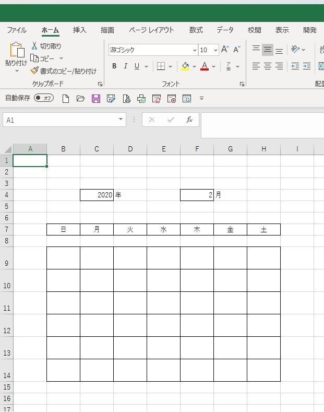This screenshot has height=412, width=324.
Task: Decrease indent icon
Action: pos(295,66)
